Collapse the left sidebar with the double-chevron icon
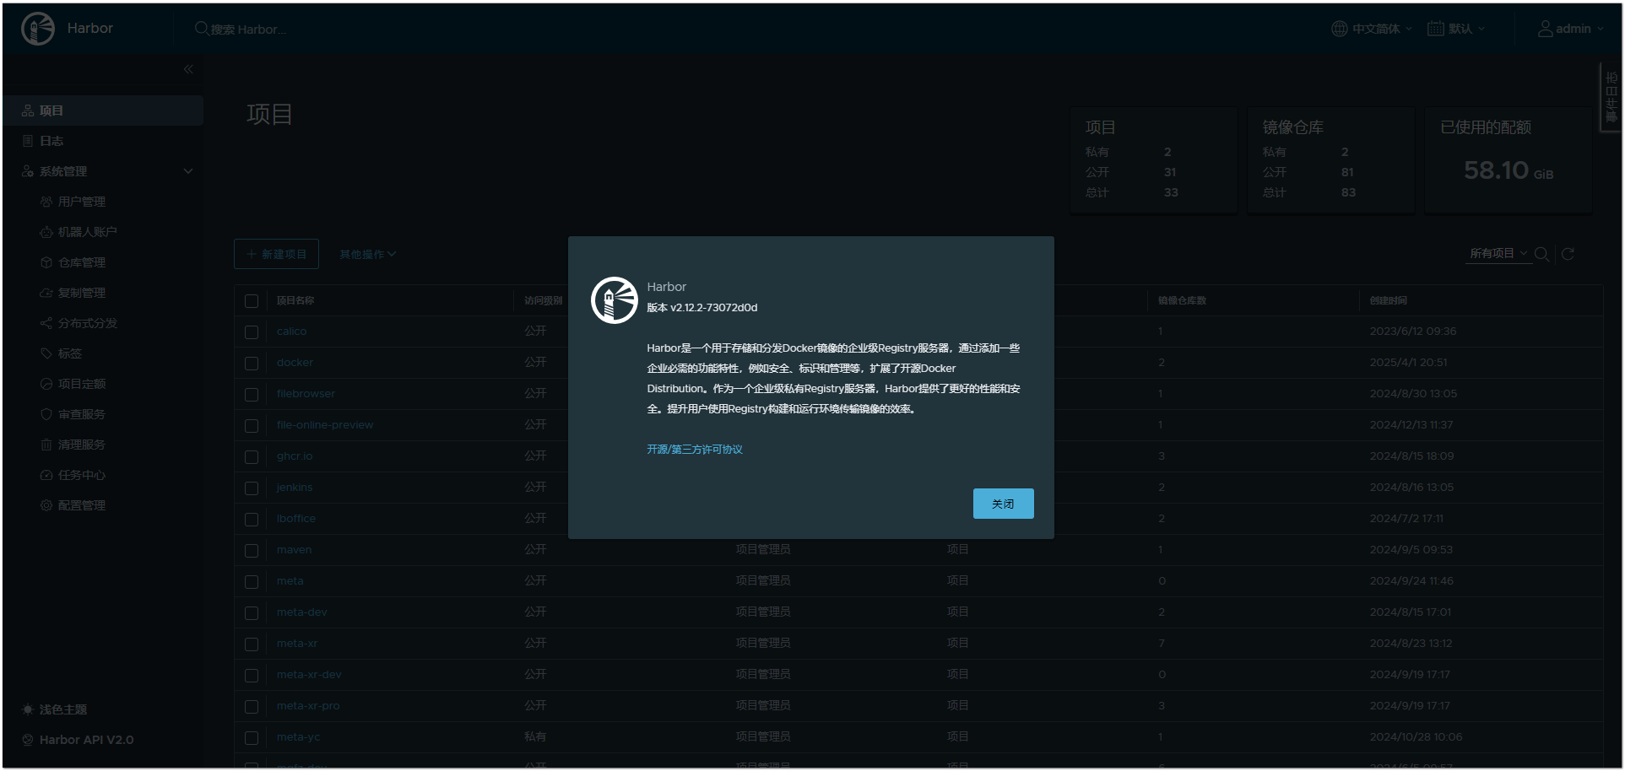The height and width of the screenshot is (771, 1625). tap(188, 69)
